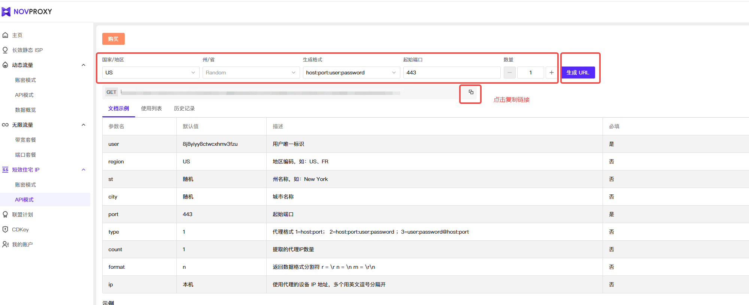Switch to the 使用列表 tab
The height and width of the screenshot is (305, 749).
(x=151, y=108)
